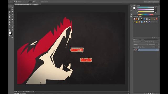
Task: Select the Horizontal Type tool
Action: [12, 25]
